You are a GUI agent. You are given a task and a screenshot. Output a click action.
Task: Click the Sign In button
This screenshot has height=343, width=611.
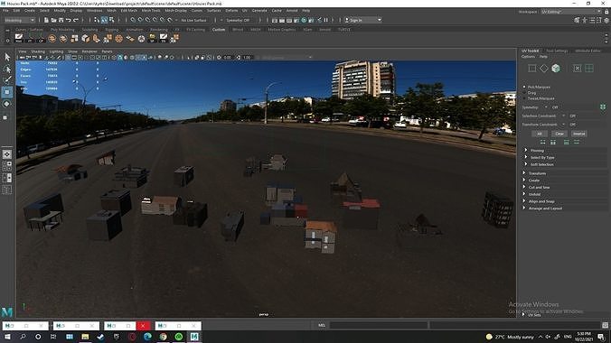tap(362, 20)
